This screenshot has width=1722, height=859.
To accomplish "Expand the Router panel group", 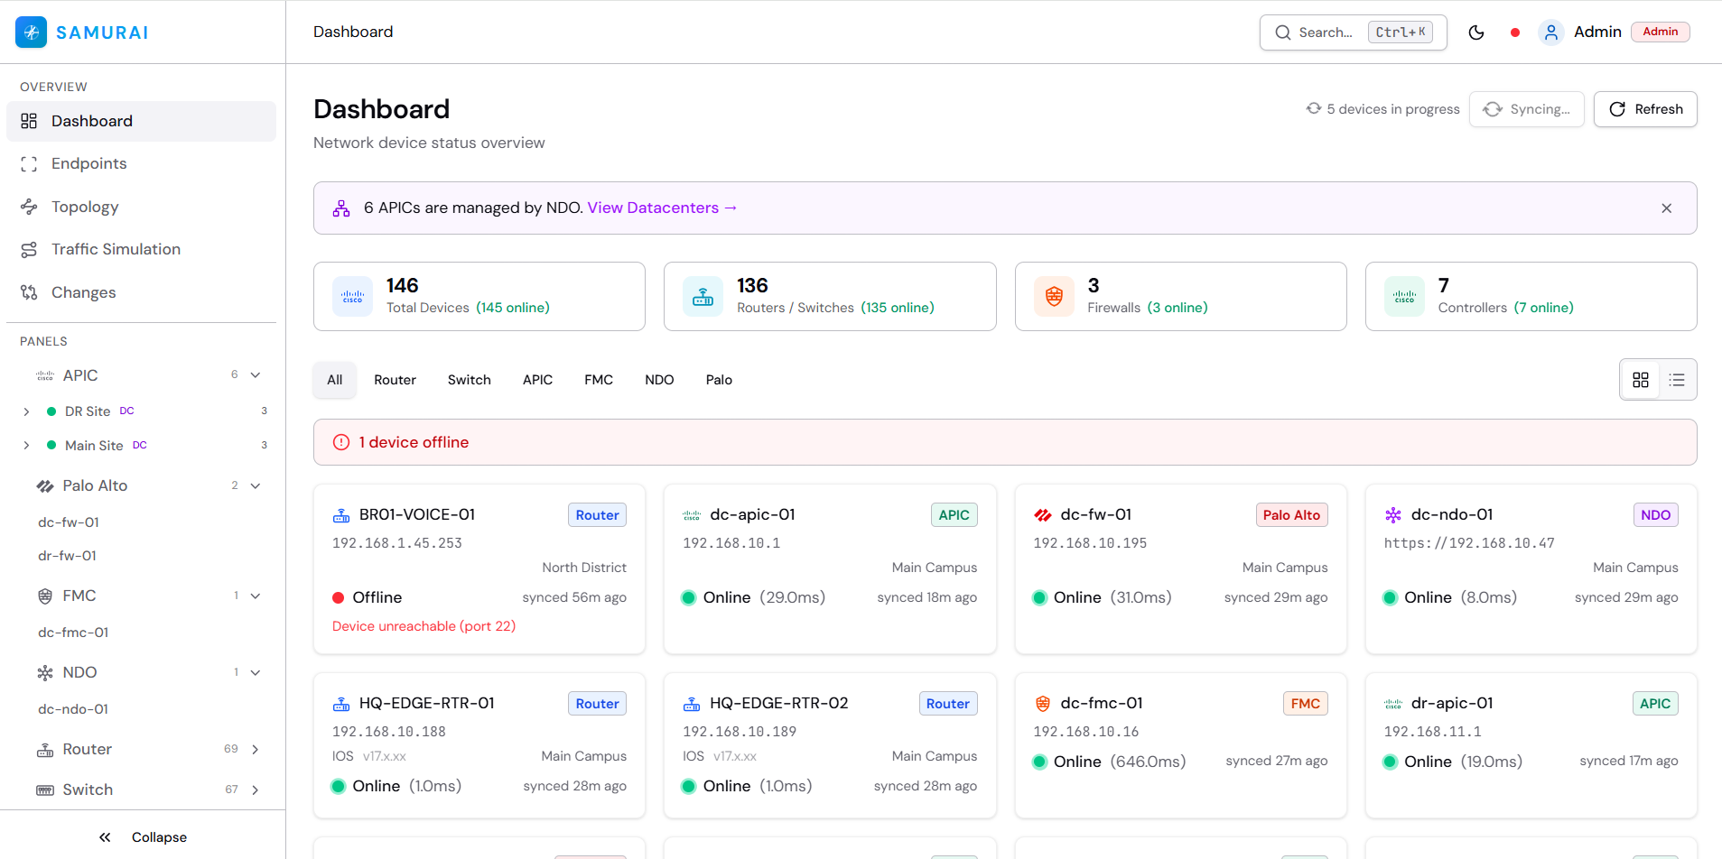I will [x=256, y=749].
